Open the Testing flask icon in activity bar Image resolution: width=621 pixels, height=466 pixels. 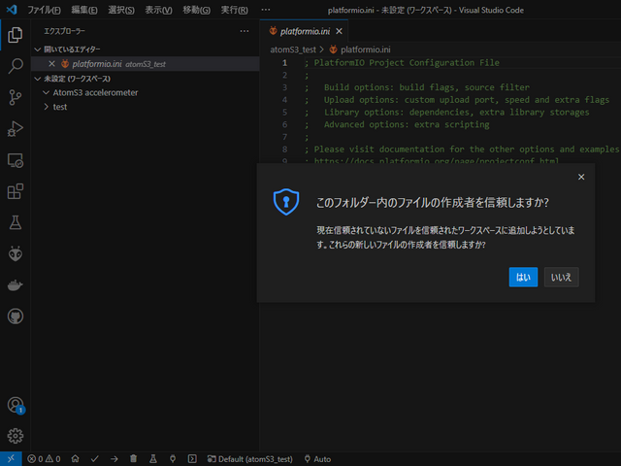tap(16, 222)
